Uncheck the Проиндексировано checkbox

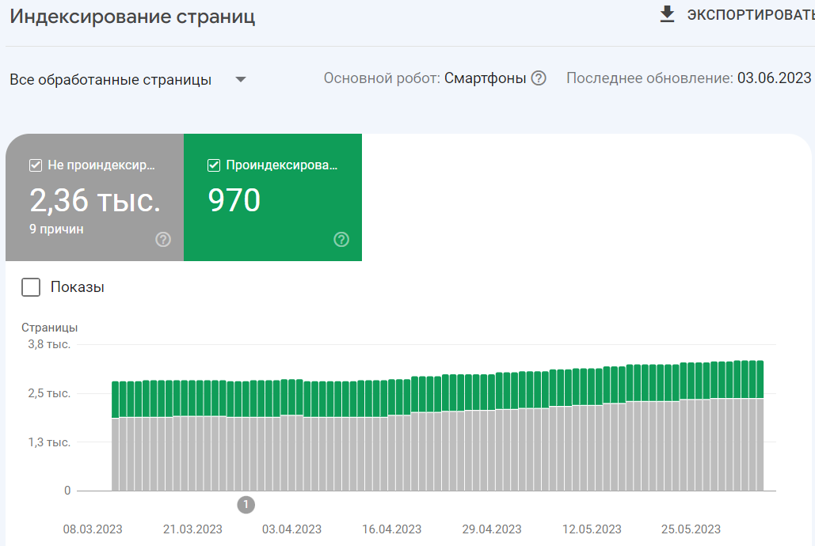[212, 165]
